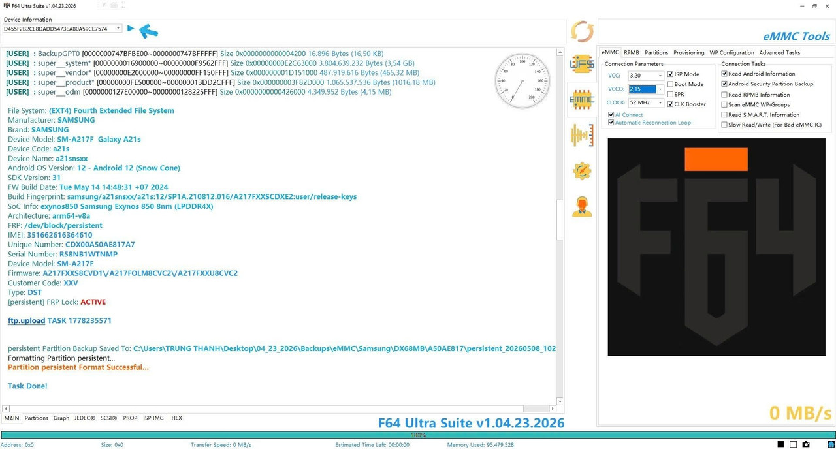Enable Read RPMB Information
The width and height of the screenshot is (836, 449).
[724, 95]
